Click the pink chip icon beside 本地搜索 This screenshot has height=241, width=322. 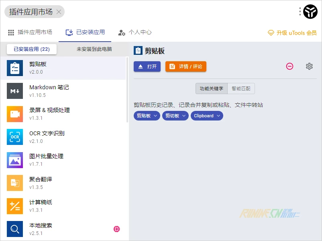coord(116,229)
